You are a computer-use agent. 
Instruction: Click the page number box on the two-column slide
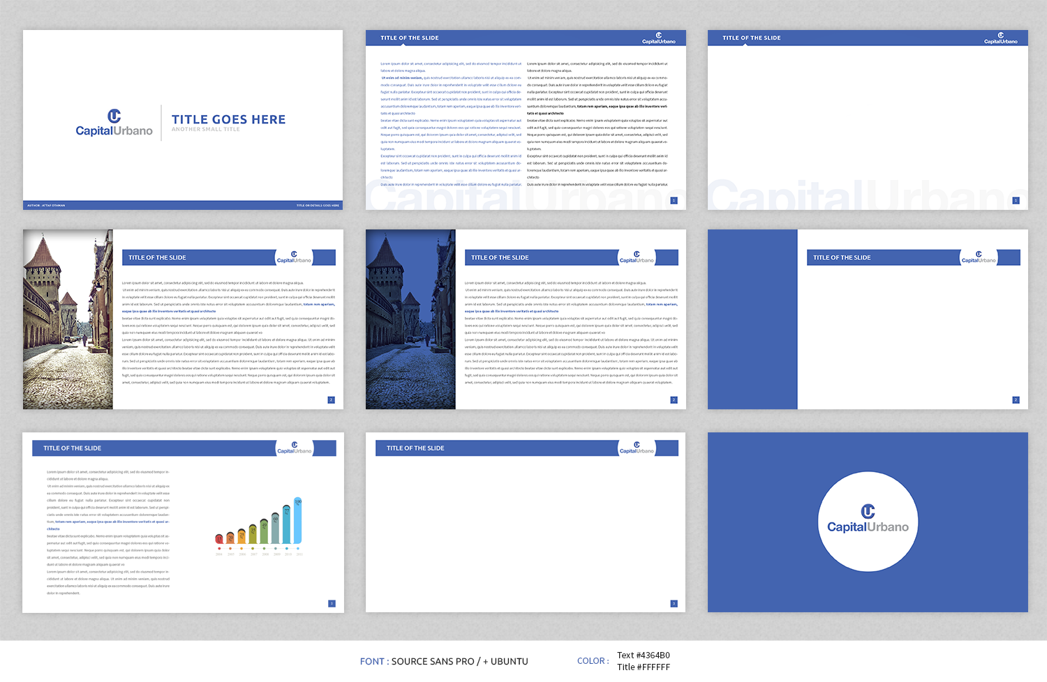[674, 199]
